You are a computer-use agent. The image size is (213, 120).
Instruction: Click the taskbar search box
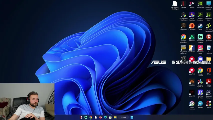pyautogui.click(x=123, y=117)
